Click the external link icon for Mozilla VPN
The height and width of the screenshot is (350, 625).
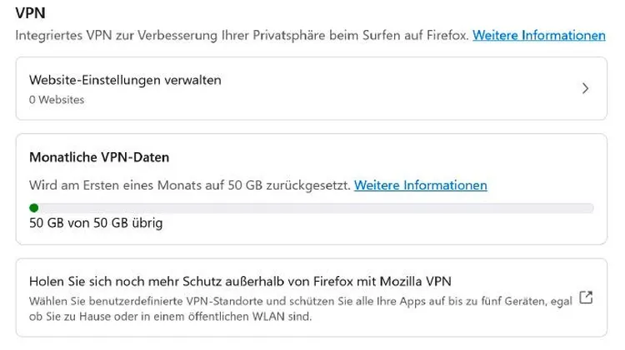click(x=586, y=298)
